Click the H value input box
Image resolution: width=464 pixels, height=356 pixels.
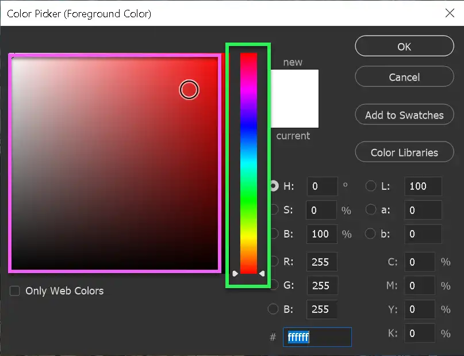tap(322, 186)
